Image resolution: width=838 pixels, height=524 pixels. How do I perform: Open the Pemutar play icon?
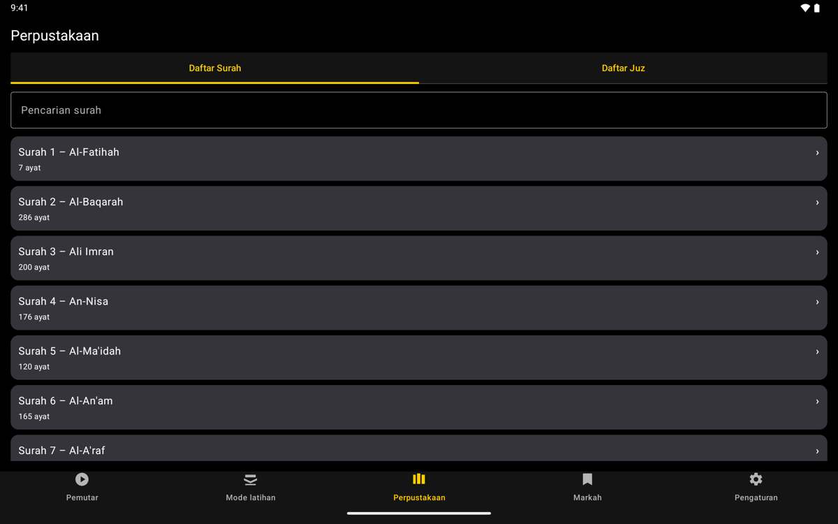[x=82, y=479]
